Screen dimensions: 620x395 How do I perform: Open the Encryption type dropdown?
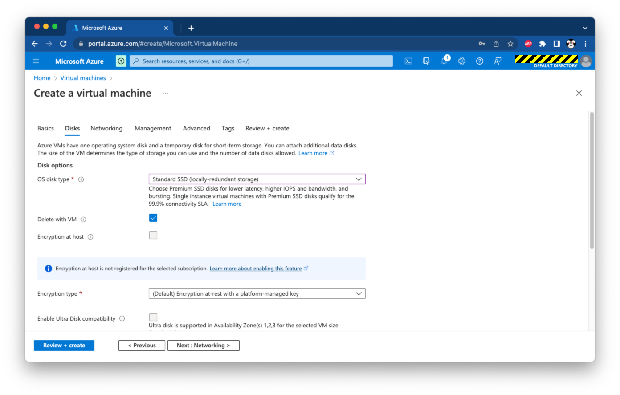point(257,293)
